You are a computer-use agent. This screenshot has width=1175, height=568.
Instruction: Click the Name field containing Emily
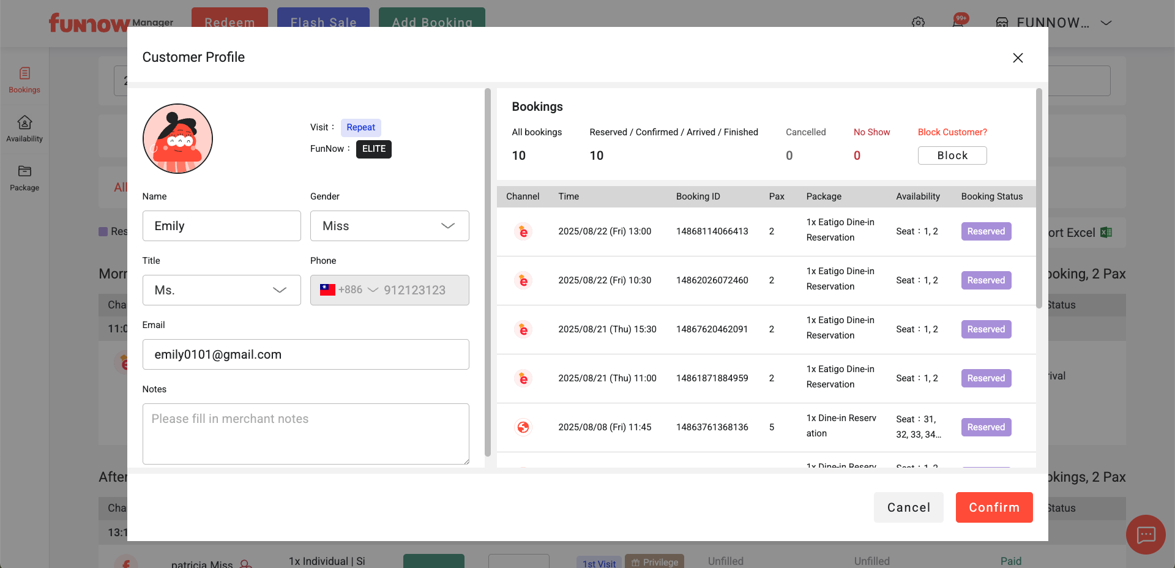[222, 226]
